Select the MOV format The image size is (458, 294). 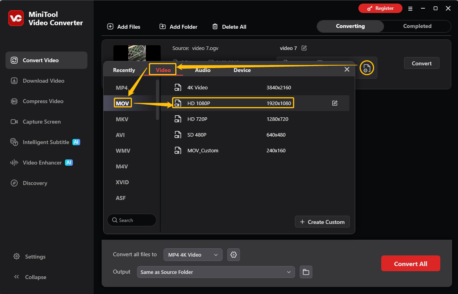pos(122,103)
